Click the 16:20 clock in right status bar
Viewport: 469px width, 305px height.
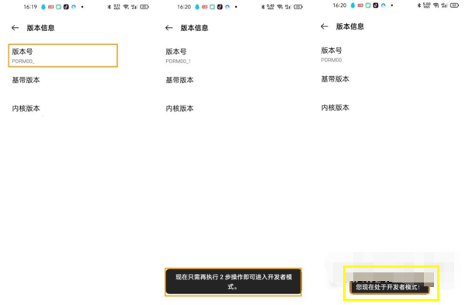pos(339,5)
